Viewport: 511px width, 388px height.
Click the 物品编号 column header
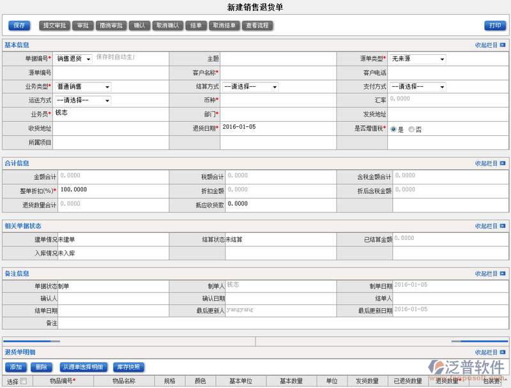coord(63,381)
